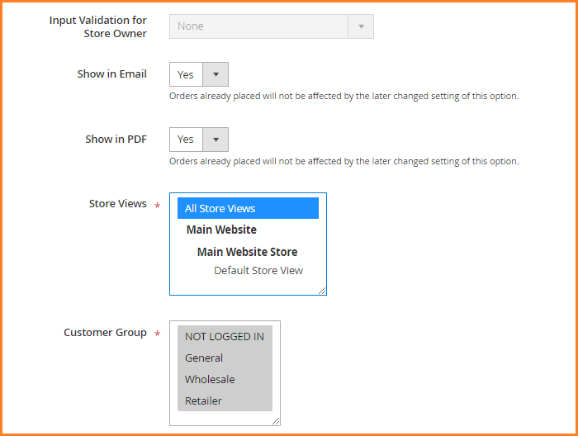Screen dimensions: 578x436
Task: Click the Show in Email label
Action: pos(111,74)
